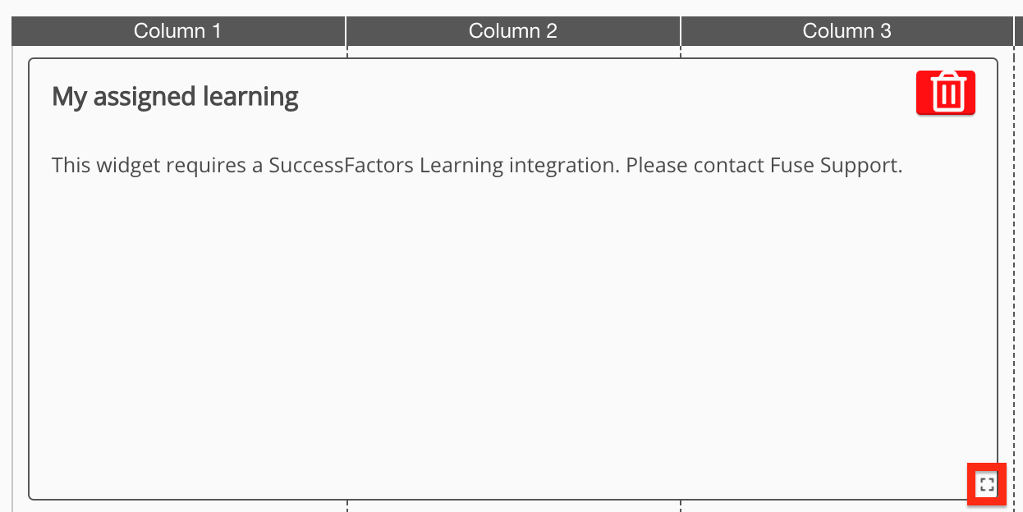Screen dimensions: 1023x512
Task: Select the Column 3 header
Action: tap(846, 31)
